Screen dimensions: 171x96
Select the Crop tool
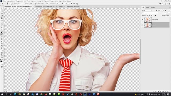[2, 18]
